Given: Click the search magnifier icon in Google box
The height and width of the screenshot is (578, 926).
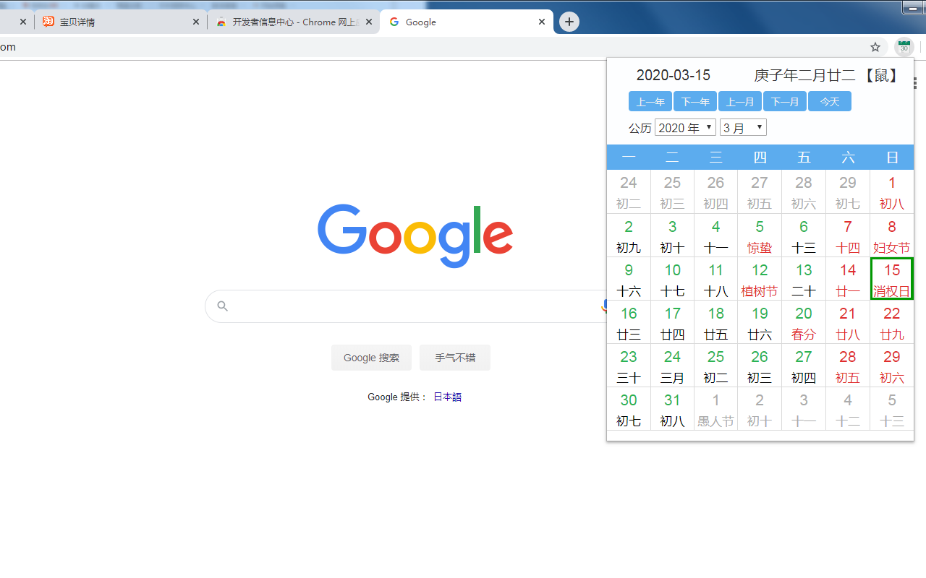Looking at the screenshot, I should [223, 306].
